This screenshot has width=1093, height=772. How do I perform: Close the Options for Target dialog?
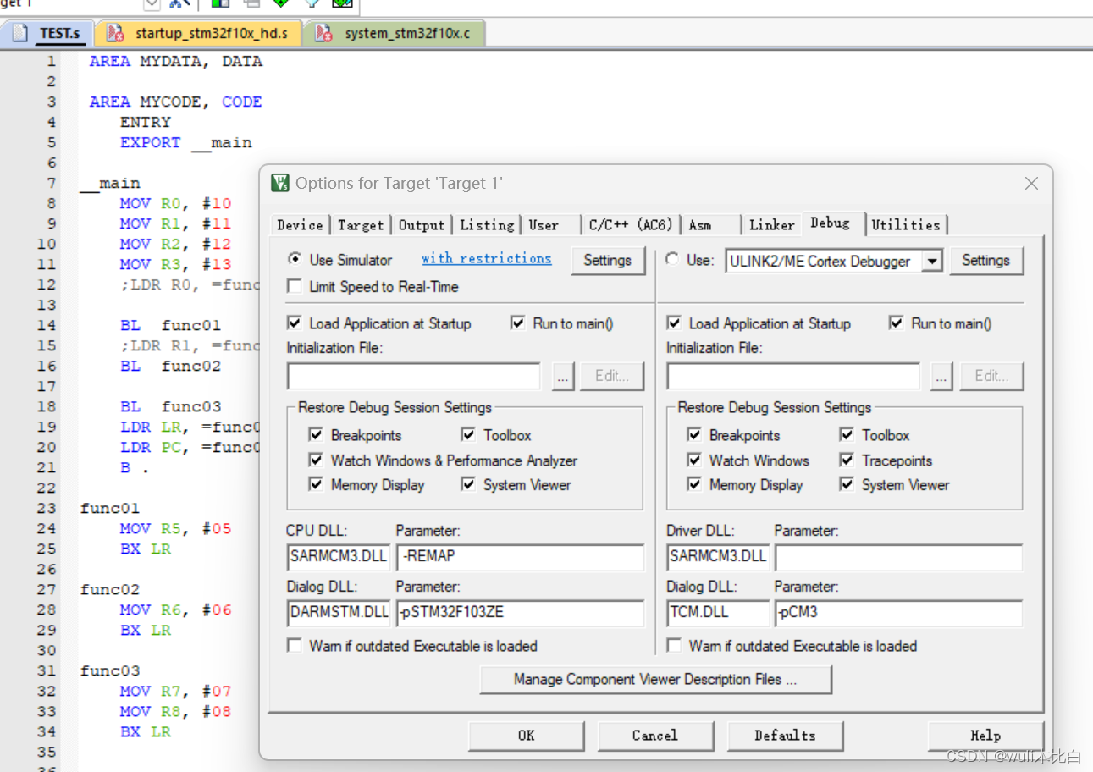(x=1031, y=183)
